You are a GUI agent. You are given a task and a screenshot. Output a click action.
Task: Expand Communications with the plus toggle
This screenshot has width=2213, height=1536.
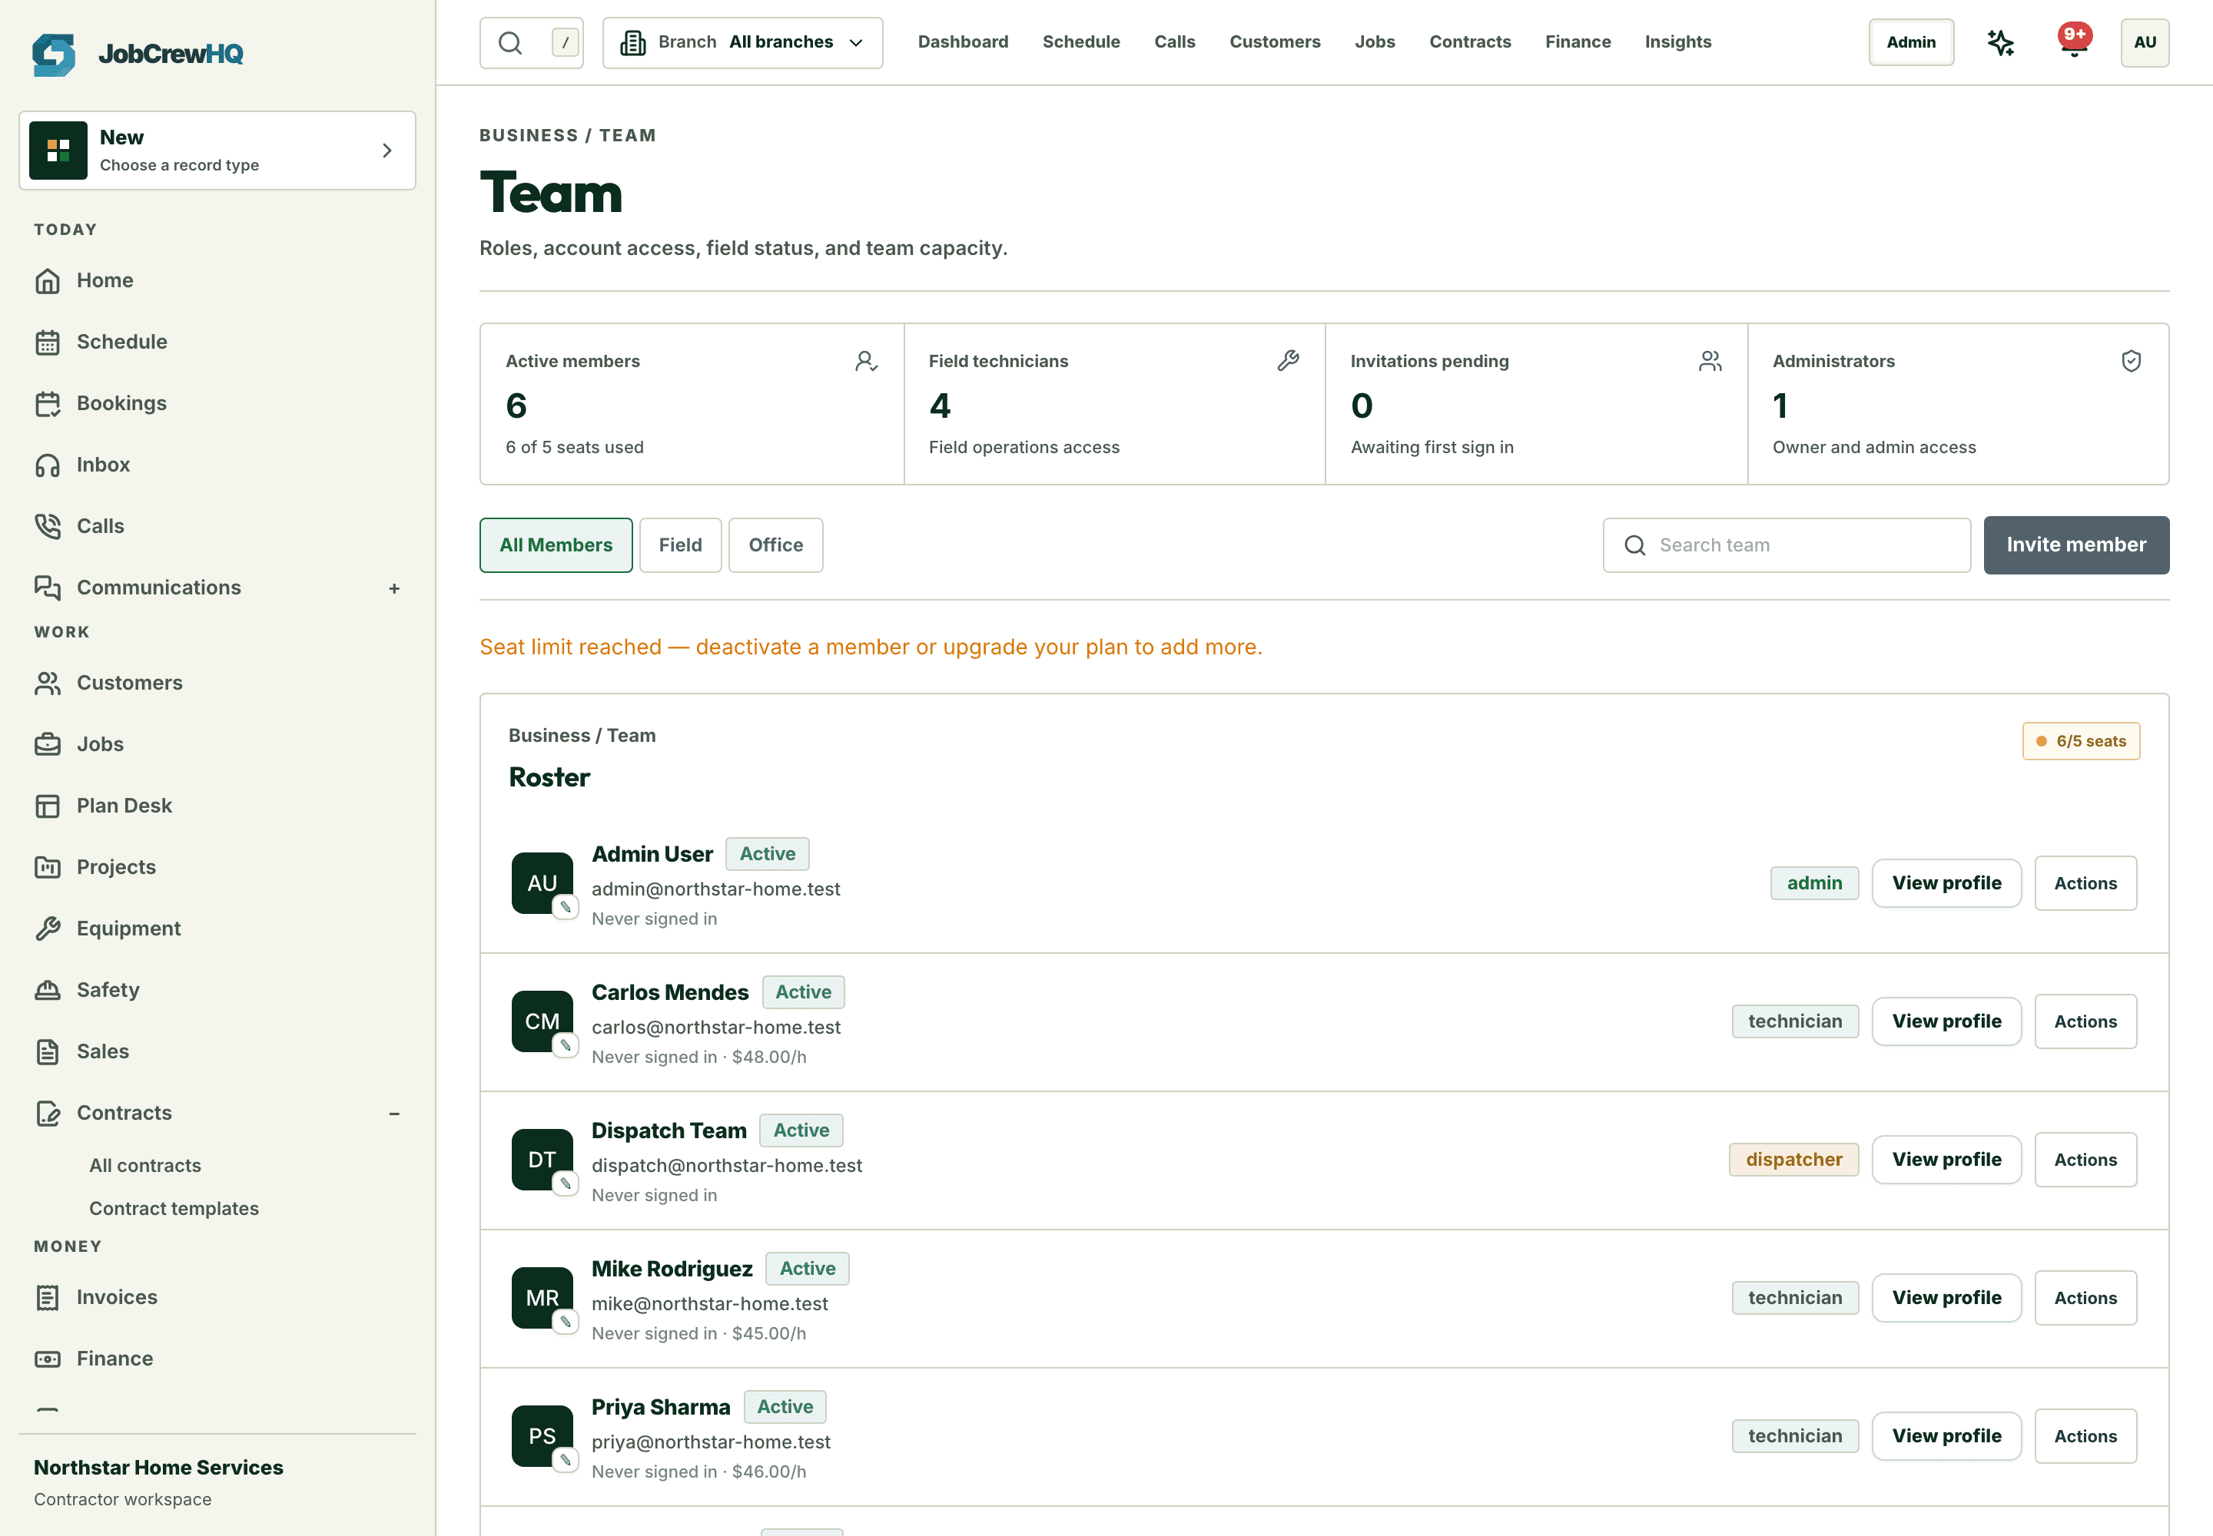tap(394, 588)
